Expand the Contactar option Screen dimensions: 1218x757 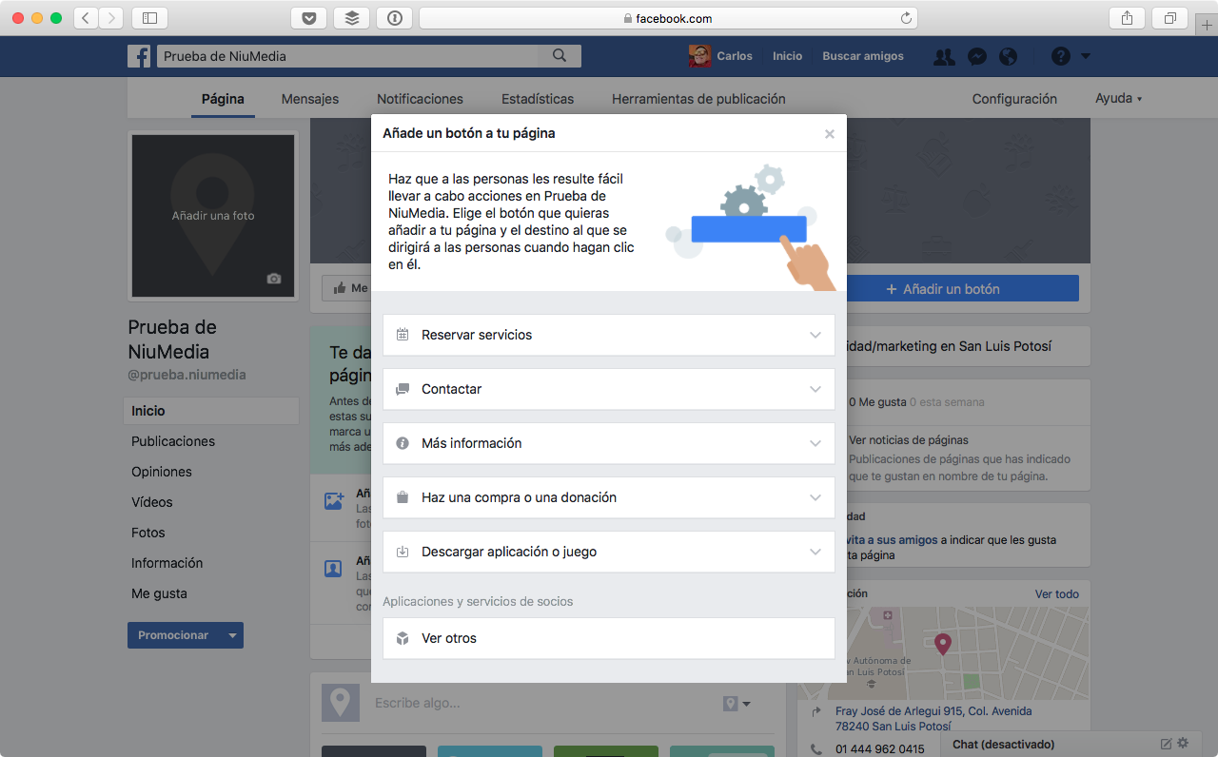609,389
